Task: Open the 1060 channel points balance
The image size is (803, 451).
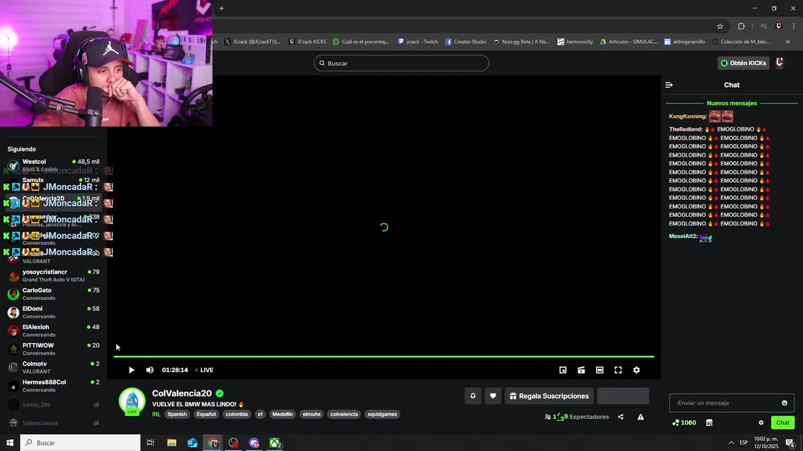Action: [x=684, y=423]
